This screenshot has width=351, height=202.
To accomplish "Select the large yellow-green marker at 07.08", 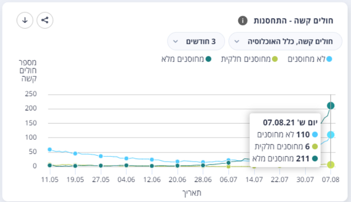I will pyautogui.click(x=331, y=164).
